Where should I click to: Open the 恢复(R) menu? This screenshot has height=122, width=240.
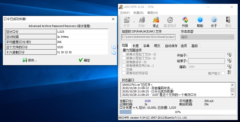click(x=138, y=13)
